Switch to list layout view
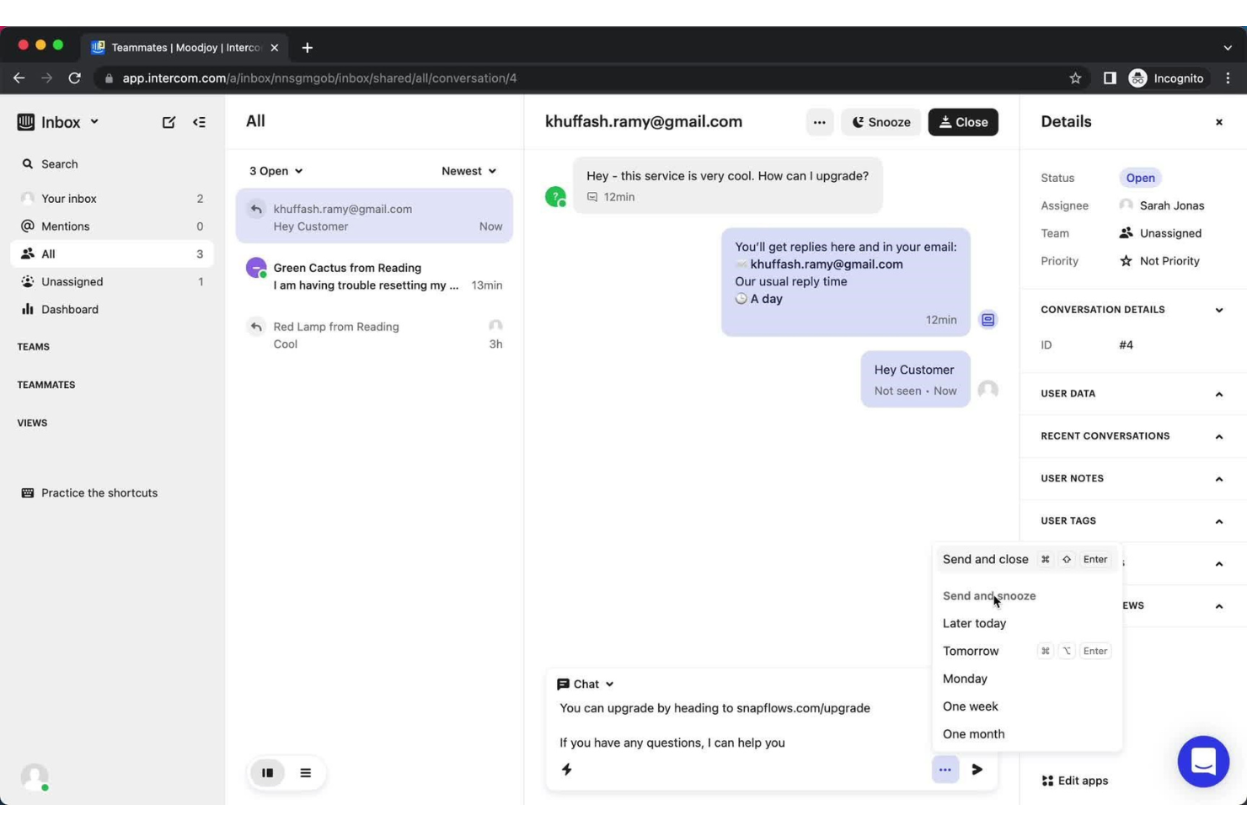 tap(305, 772)
